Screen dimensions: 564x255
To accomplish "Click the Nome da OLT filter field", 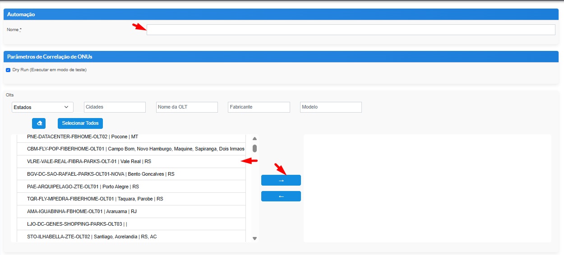I will [187, 107].
